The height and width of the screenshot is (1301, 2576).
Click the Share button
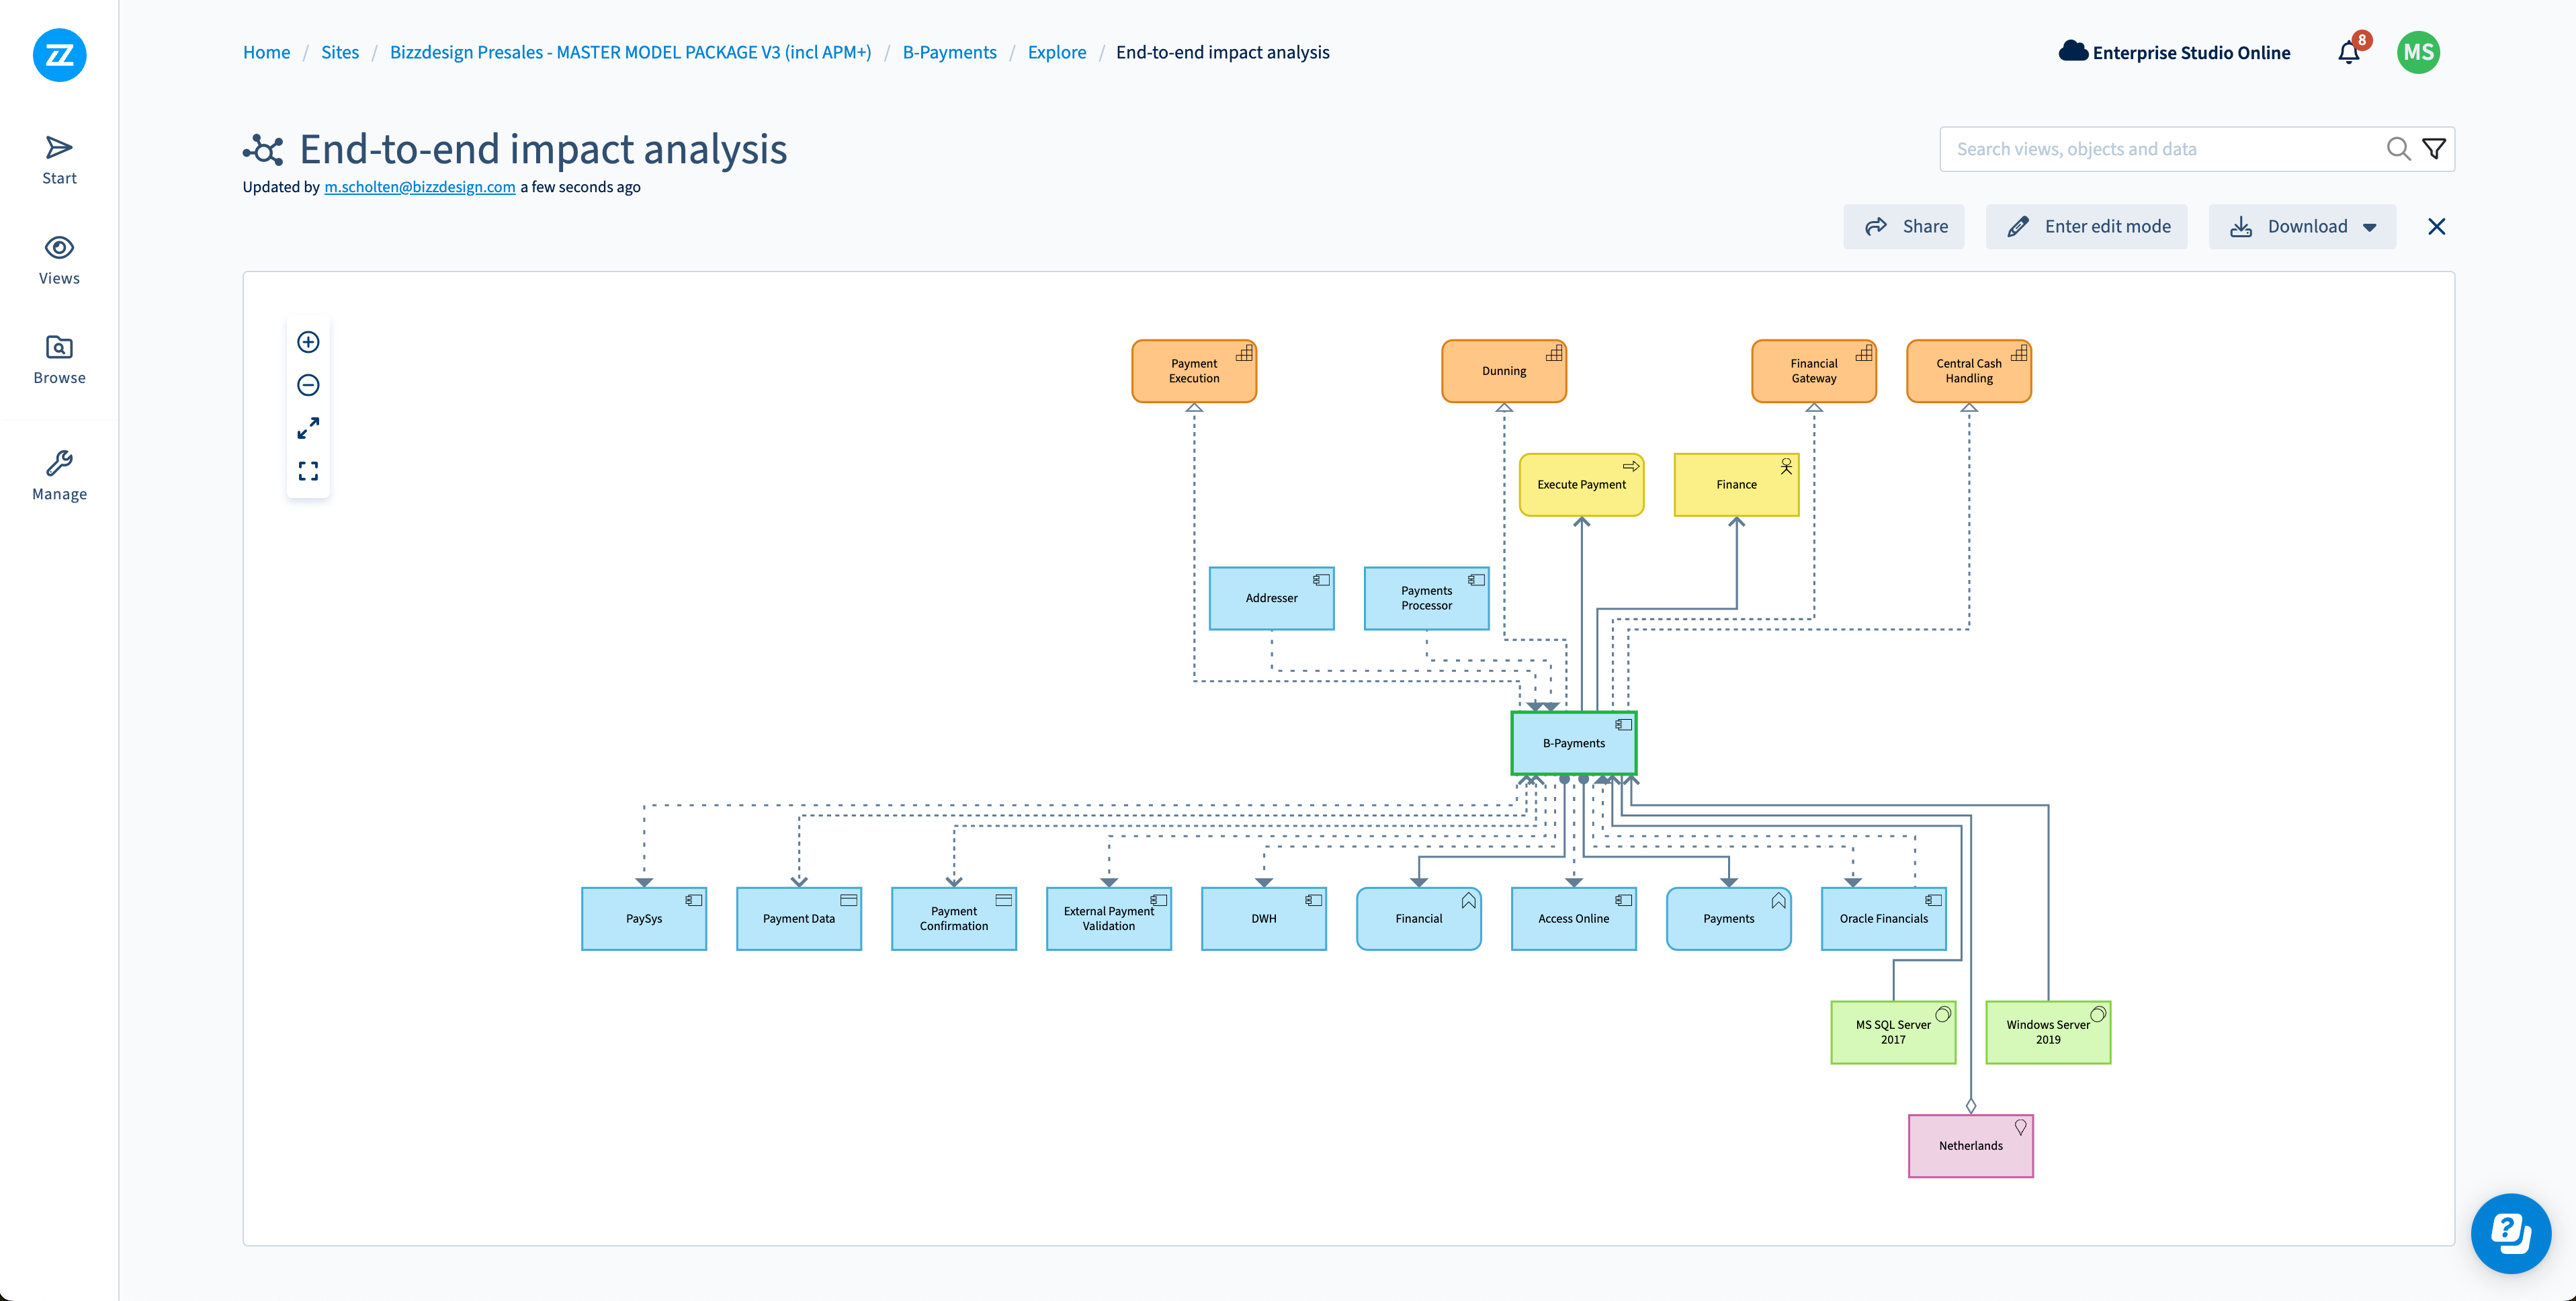coord(1904,227)
